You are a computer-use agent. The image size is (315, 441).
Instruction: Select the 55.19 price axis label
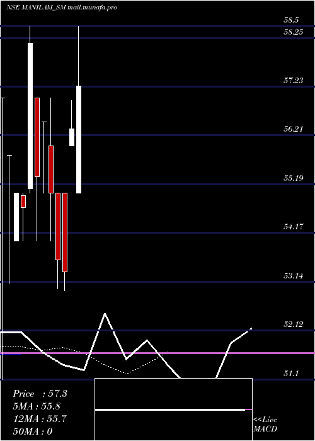[x=294, y=178]
